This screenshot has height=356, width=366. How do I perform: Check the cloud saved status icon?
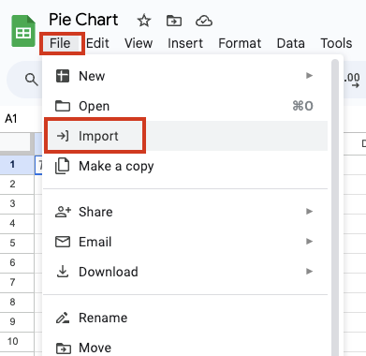tap(204, 21)
